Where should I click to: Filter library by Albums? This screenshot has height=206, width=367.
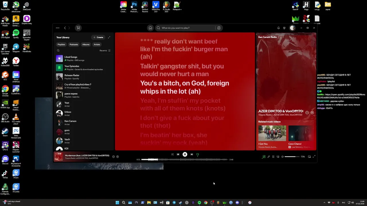coord(86,45)
